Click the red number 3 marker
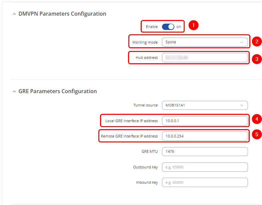 (x=257, y=59)
